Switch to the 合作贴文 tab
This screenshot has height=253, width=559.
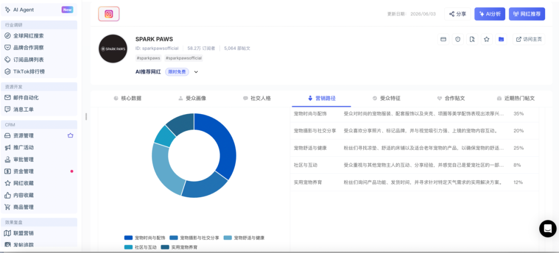pos(451,98)
